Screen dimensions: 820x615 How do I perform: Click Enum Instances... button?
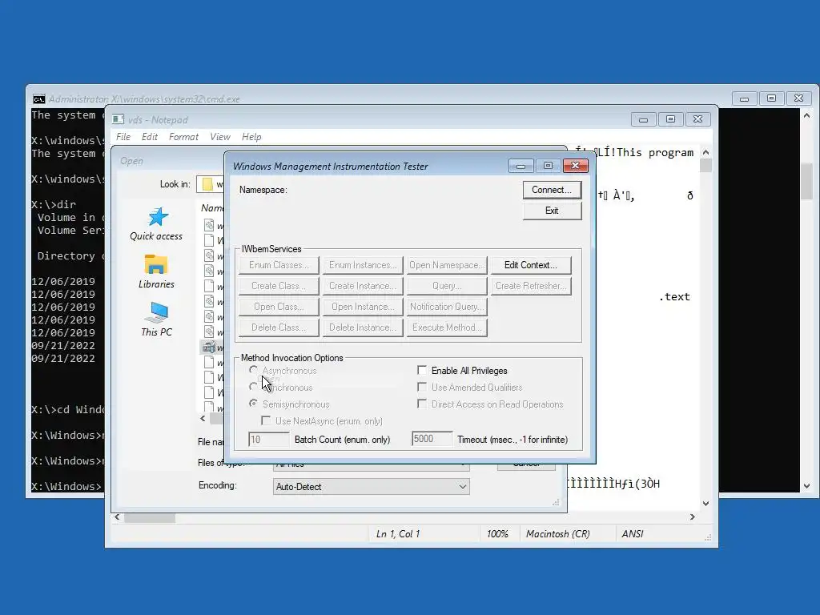[x=363, y=265]
